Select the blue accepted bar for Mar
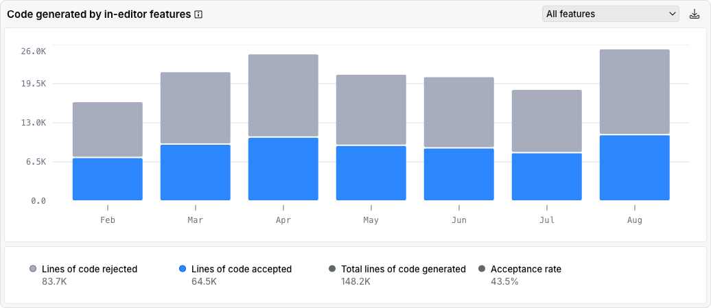The image size is (711, 308). point(196,173)
